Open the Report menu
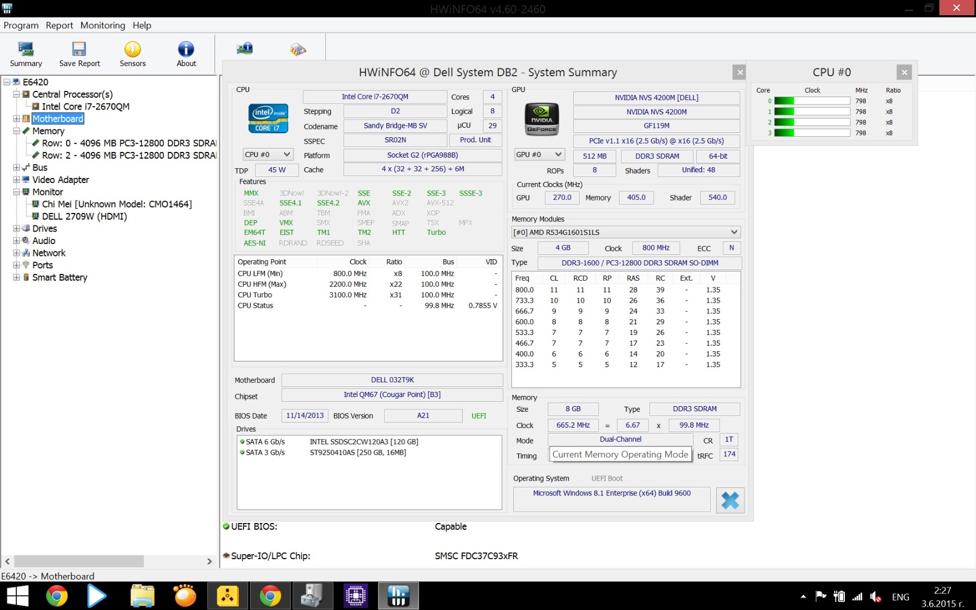 59,25
